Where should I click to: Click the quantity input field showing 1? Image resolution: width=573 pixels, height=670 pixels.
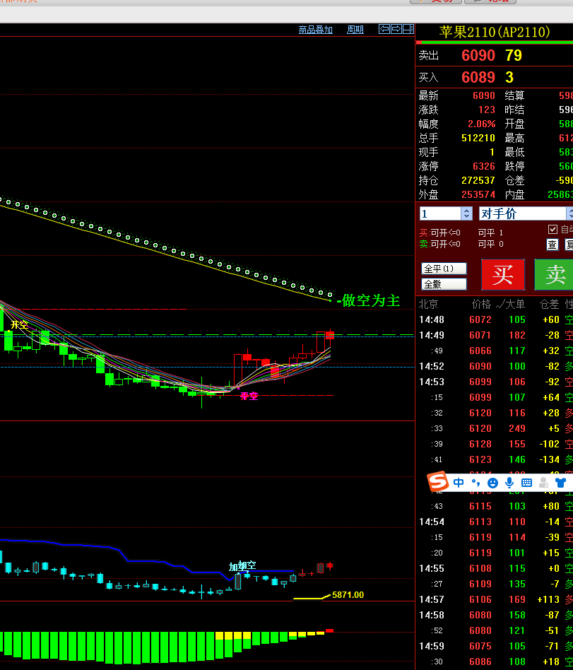[x=441, y=213]
